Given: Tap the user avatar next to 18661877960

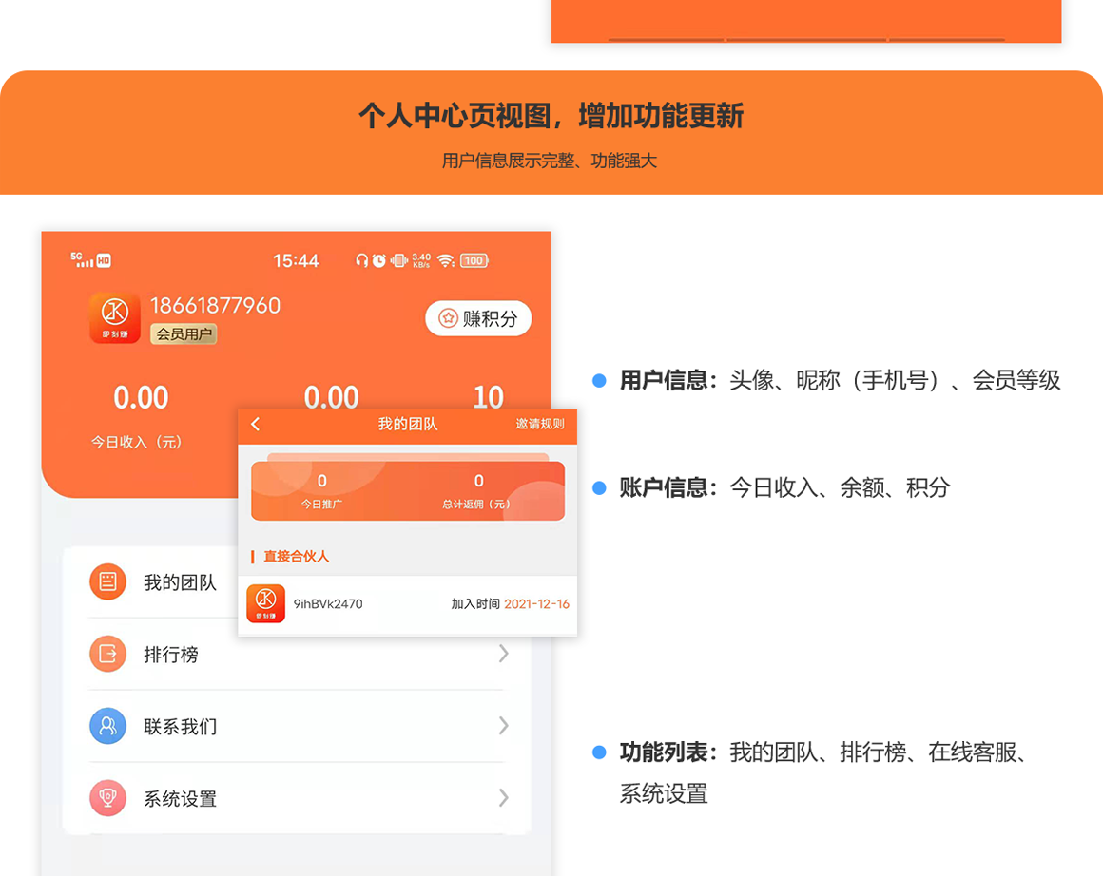Looking at the screenshot, I should (x=114, y=318).
